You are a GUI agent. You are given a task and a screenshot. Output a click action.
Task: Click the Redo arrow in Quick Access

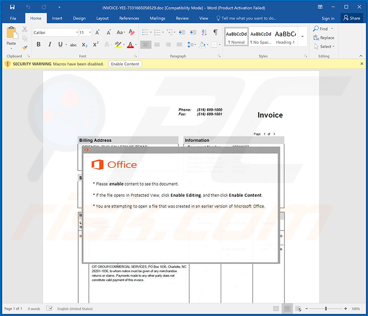(44, 7)
